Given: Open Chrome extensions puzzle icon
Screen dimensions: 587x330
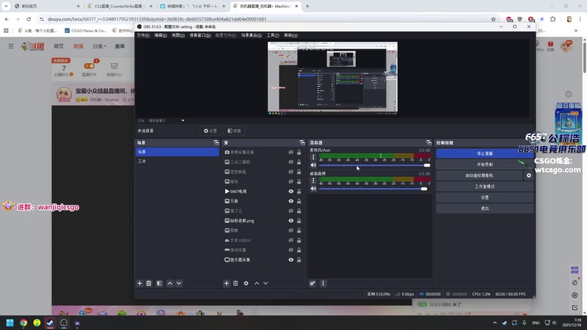Looking at the screenshot, I should tap(553, 19).
